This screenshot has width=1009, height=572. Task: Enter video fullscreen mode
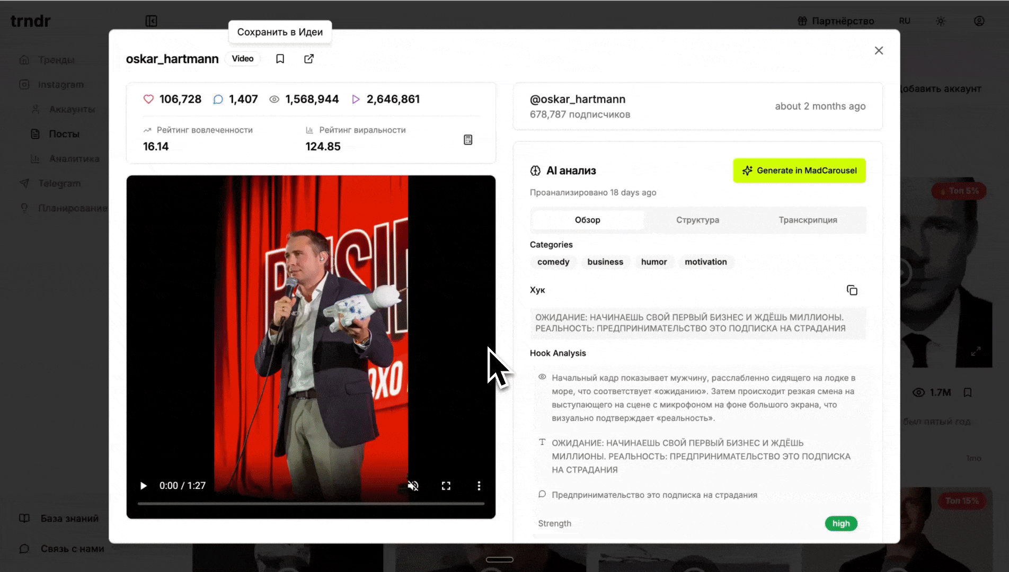[446, 486]
